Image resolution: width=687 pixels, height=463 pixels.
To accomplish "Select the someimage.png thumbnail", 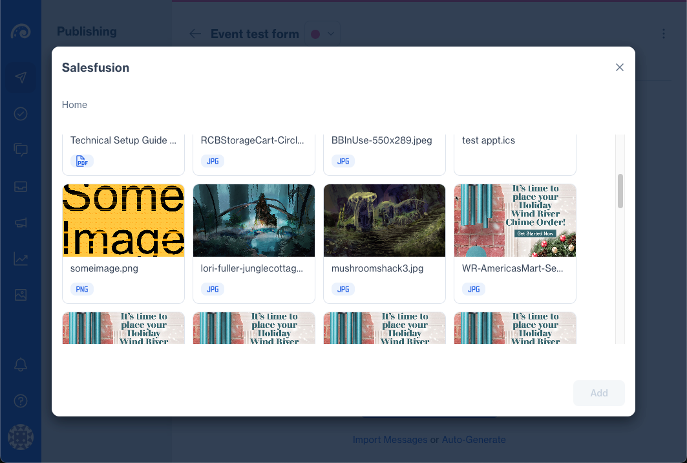I will click(123, 221).
